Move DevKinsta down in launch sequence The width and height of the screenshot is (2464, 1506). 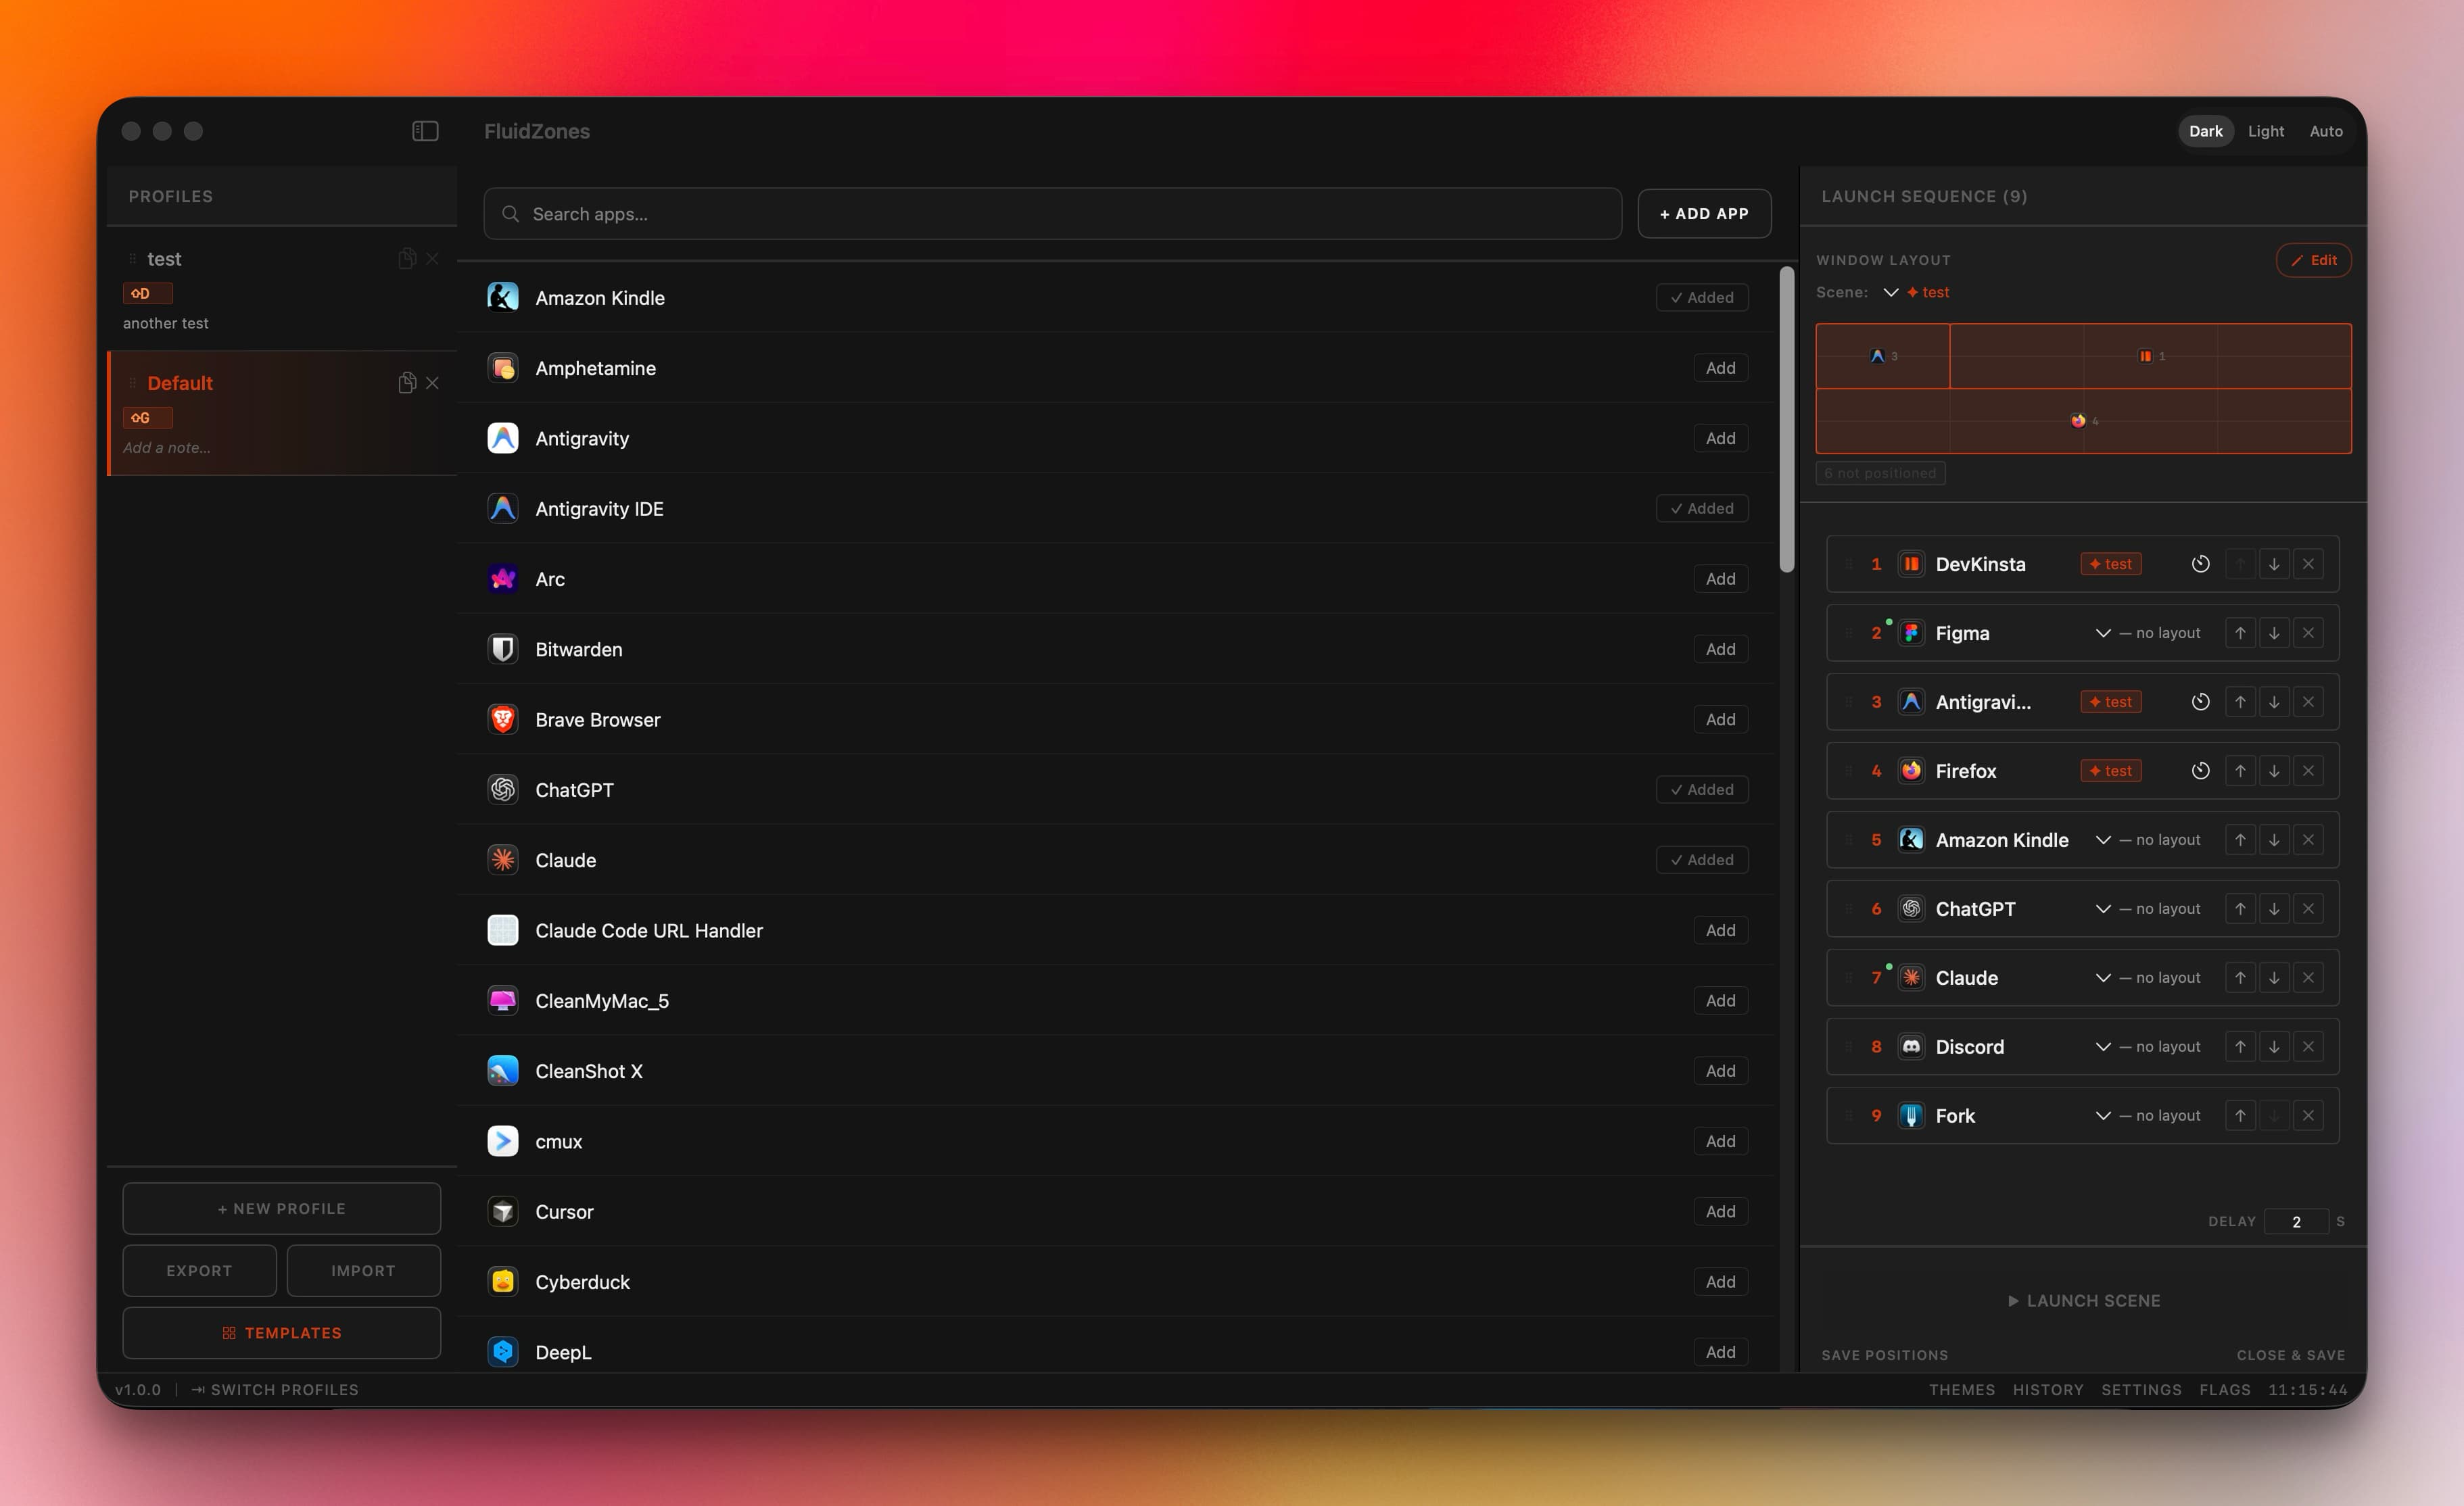(2274, 564)
